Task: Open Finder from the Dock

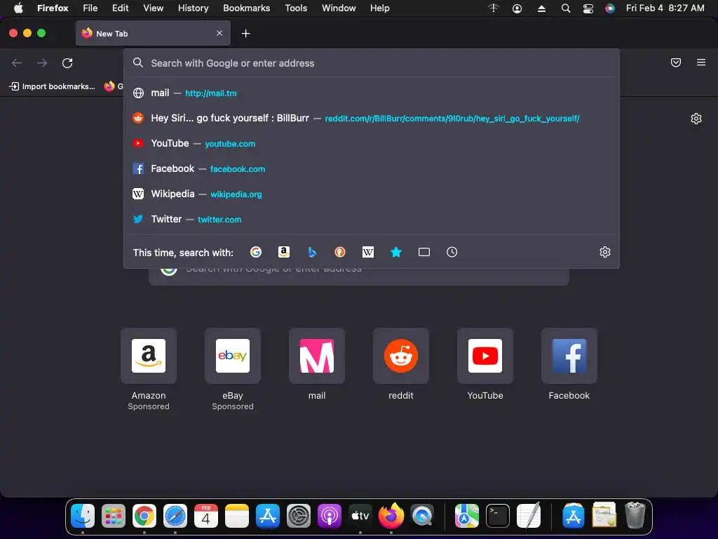Action: click(x=83, y=516)
